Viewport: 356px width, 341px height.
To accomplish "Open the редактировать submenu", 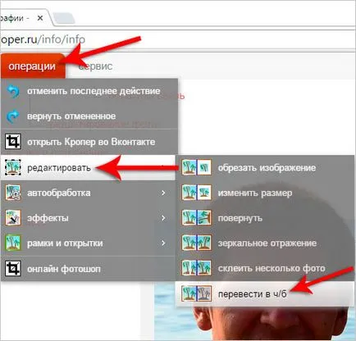I will 88,167.
